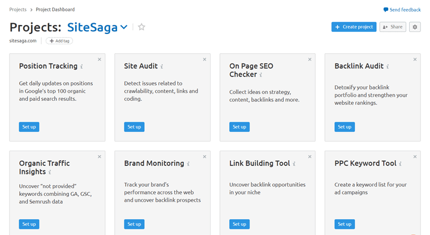The image size is (430, 235).
Task: Click the On Page SEO Checker card title
Action: [x=251, y=70]
